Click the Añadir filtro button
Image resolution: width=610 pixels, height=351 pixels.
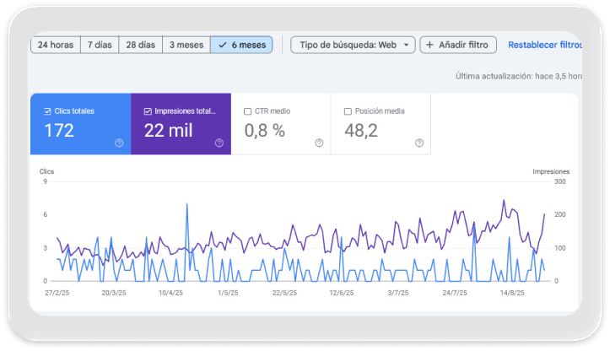(458, 45)
